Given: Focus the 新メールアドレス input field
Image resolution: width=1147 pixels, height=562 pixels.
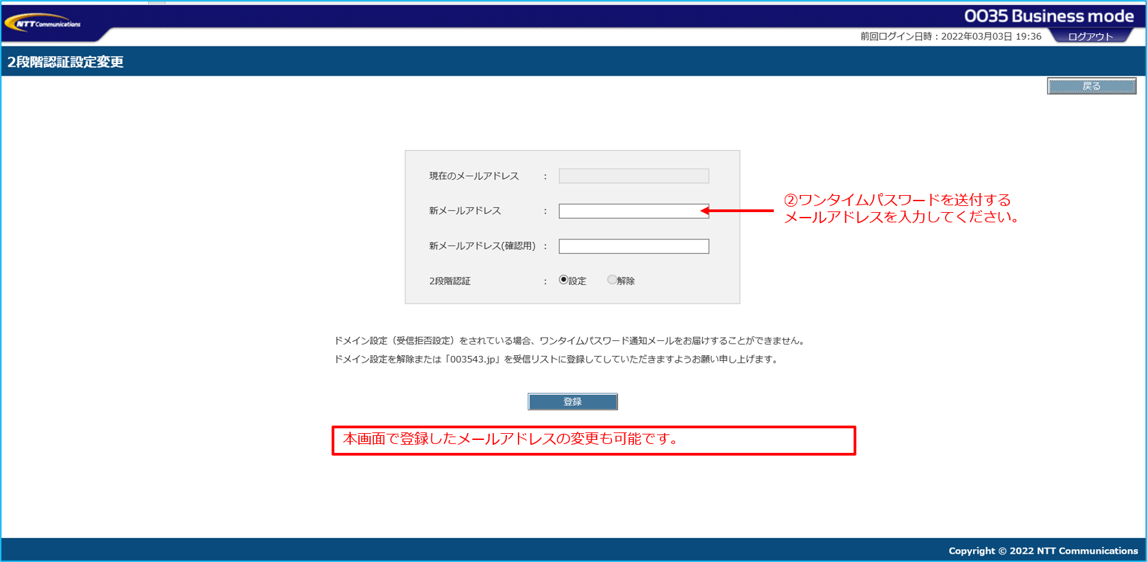Looking at the screenshot, I should click(x=633, y=211).
